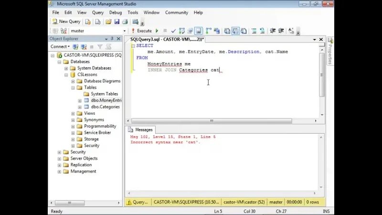Click the Analysis Services query icon beside it

tap(98, 21)
